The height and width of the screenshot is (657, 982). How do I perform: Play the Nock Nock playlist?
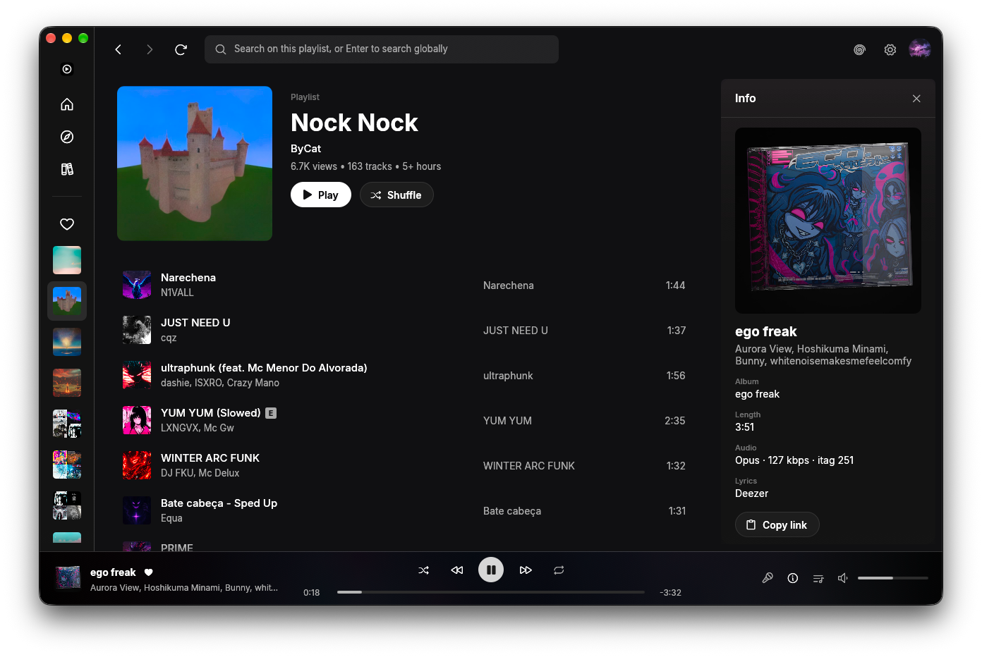pos(321,195)
